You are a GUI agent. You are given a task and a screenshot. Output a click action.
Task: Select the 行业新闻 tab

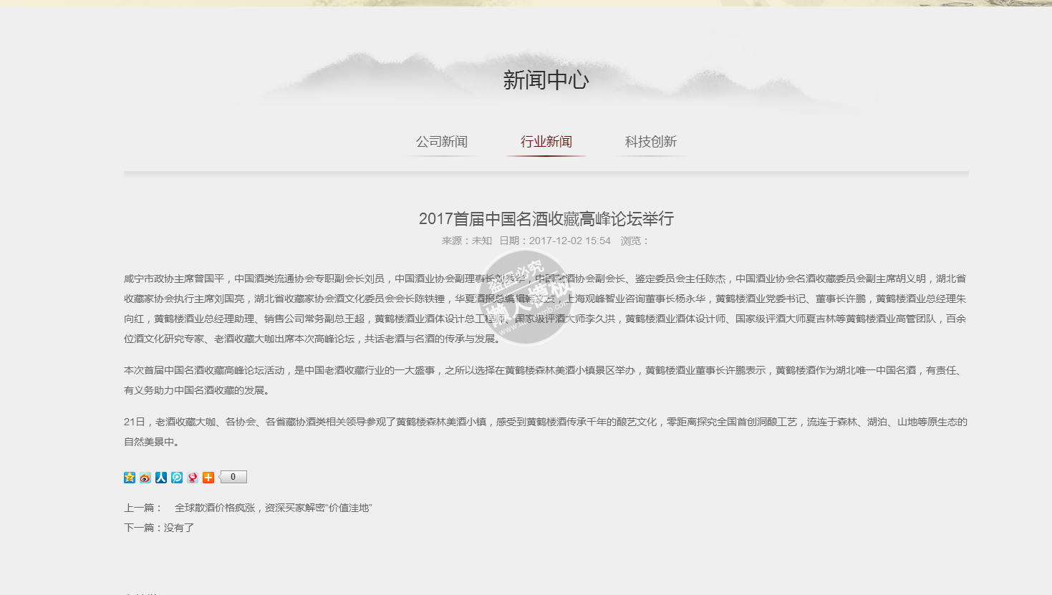[546, 142]
